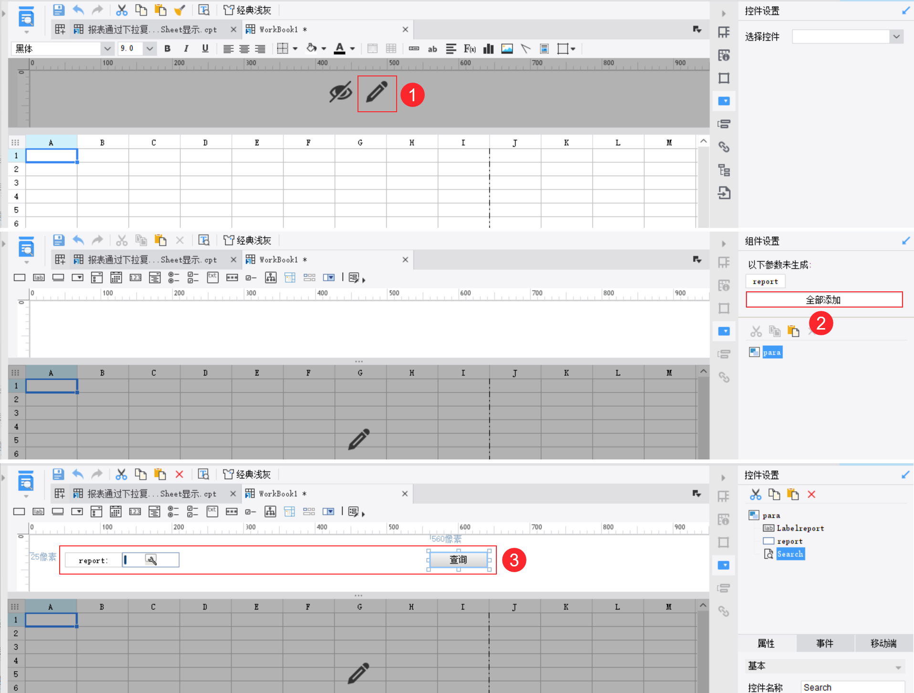Select the tree widget in the bottom screenshot toolbar
This screenshot has width=914, height=693.
point(270,512)
